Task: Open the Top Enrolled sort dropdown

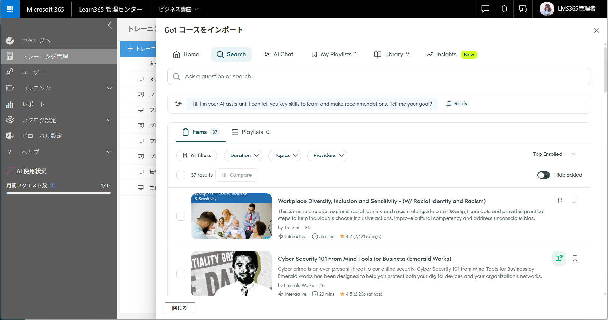Action: point(554,154)
